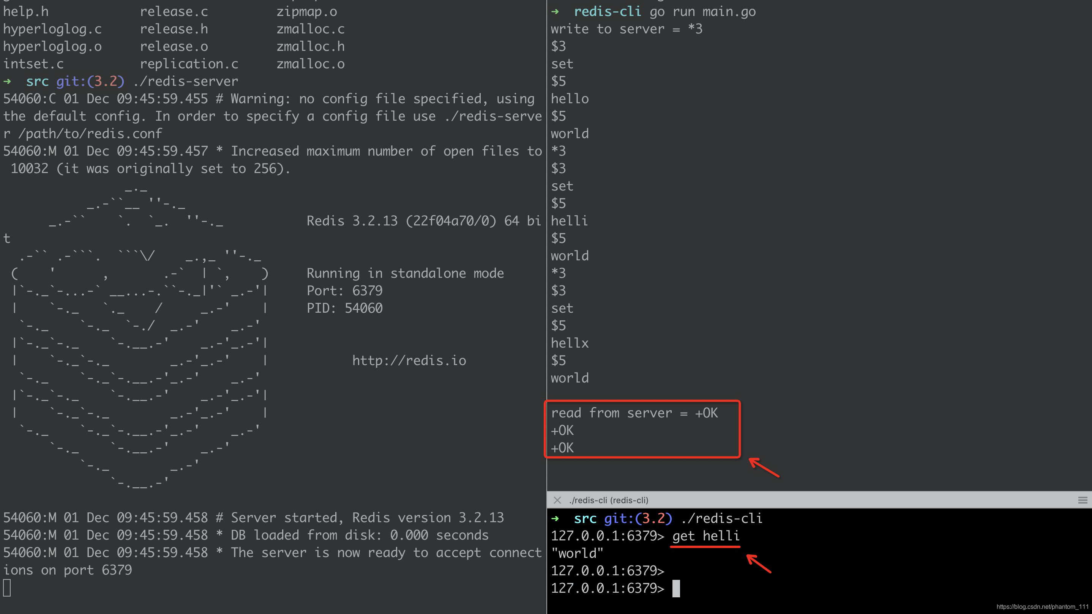This screenshot has height=614, width=1092.
Task: Close the ./redis-cli pane with X icon
Action: [557, 500]
